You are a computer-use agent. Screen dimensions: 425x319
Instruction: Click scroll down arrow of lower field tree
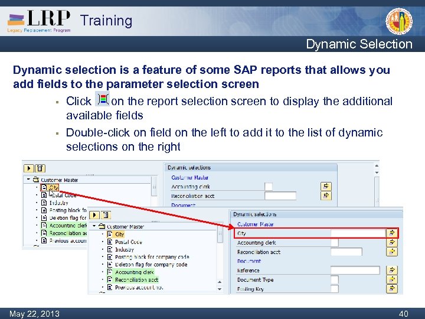(x=220, y=289)
